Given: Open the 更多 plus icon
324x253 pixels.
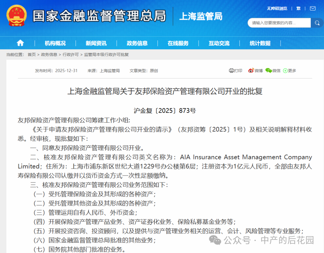Looking at the screenshot, I should (285, 71).
